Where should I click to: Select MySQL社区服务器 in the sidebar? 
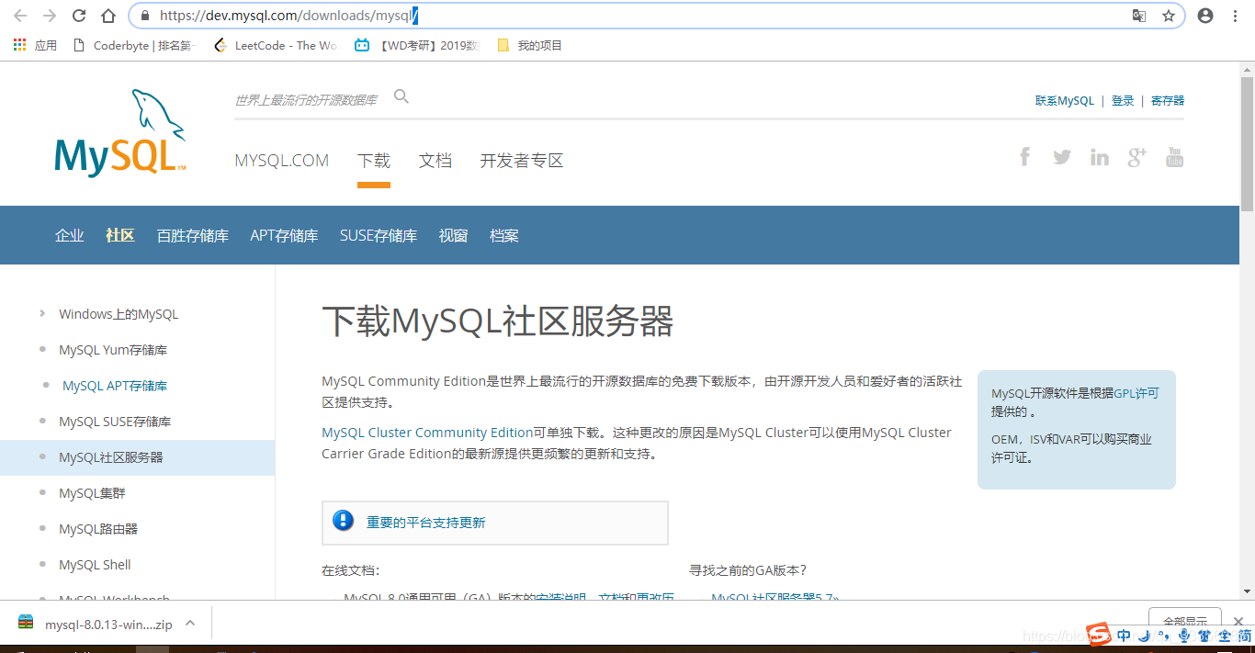pyautogui.click(x=111, y=457)
